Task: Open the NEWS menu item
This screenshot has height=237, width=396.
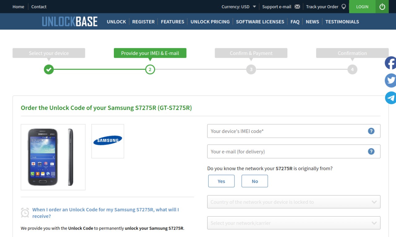Action: click(x=312, y=22)
